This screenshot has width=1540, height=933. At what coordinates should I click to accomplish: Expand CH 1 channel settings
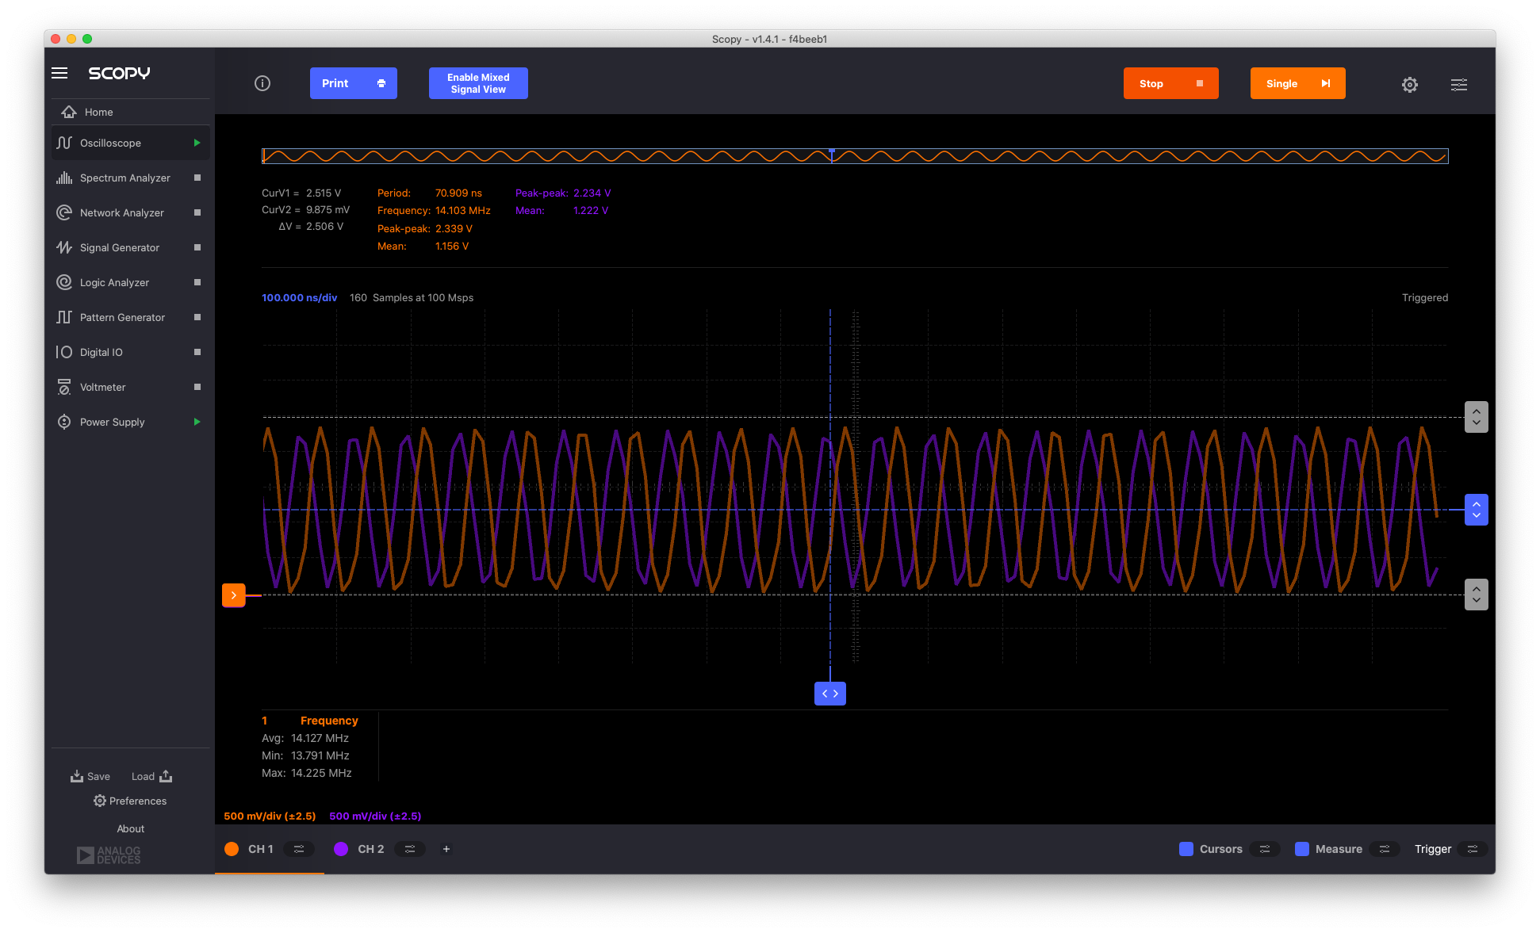(x=297, y=848)
